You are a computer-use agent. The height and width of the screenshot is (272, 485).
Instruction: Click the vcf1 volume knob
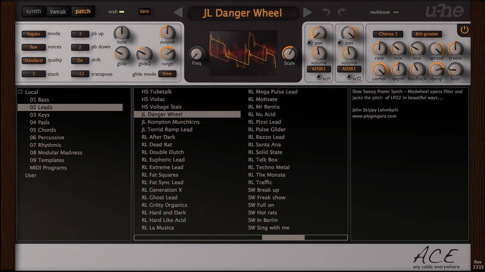click(319, 53)
